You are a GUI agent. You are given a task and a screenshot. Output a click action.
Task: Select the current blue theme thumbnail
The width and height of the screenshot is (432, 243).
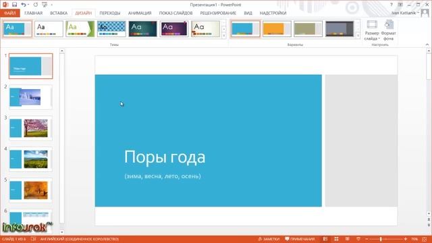pyautogui.click(x=18, y=29)
